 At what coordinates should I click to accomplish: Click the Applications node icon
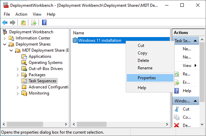coord(24,56)
